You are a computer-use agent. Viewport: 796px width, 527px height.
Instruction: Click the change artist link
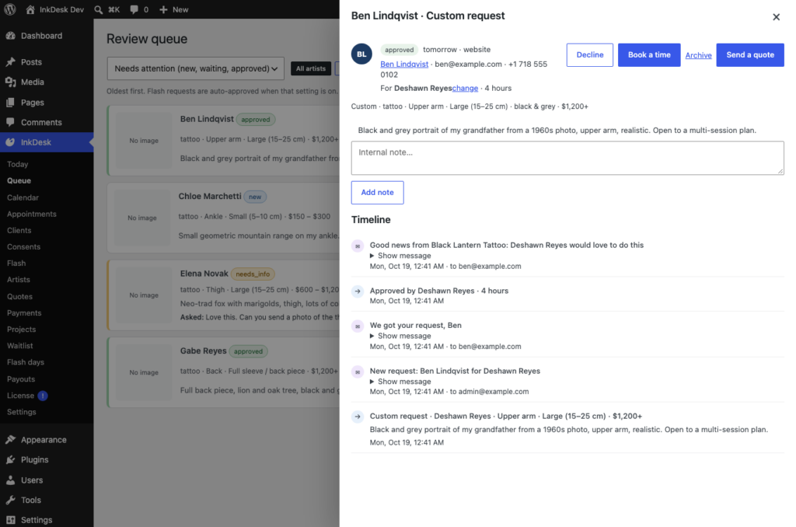click(x=465, y=88)
